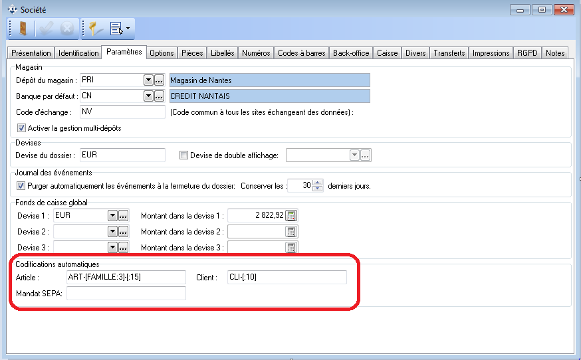Expand the Dépôt du magasin dropdown

pyautogui.click(x=149, y=80)
